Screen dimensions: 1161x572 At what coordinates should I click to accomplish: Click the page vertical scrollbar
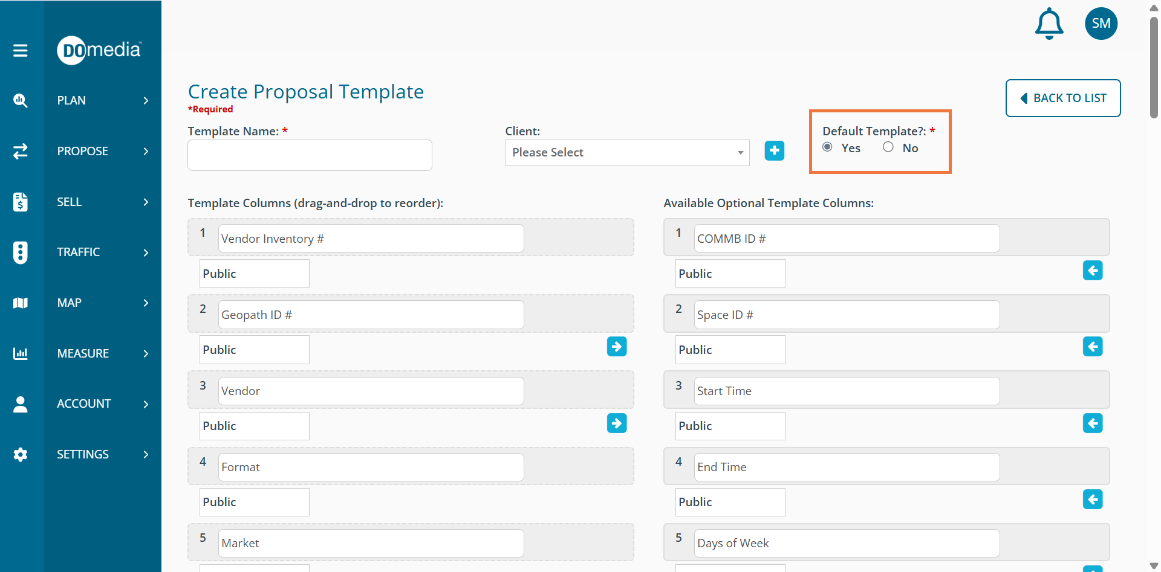point(1154,66)
